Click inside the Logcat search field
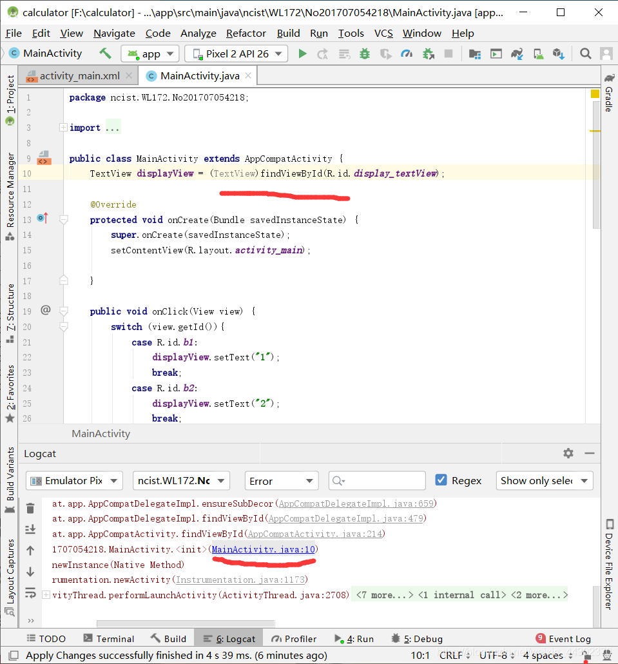This screenshot has width=618, height=664. [x=377, y=480]
